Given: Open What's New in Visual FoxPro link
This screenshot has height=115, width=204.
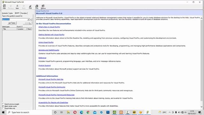Looking at the screenshot, I should [x=49, y=27].
